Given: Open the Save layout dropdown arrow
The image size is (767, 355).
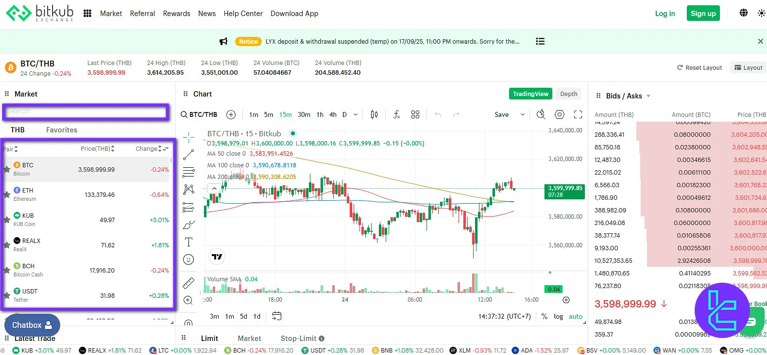Looking at the screenshot, I should pyautogui.click(x=522, y=114).
